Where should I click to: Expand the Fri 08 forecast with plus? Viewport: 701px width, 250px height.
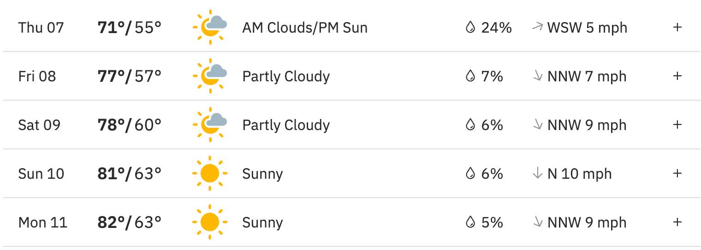pyautogui.click(x=677, y=76)
